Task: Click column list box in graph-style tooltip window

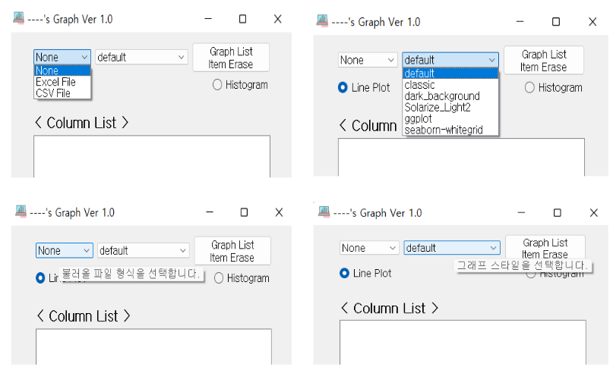Action: [463, 342]
